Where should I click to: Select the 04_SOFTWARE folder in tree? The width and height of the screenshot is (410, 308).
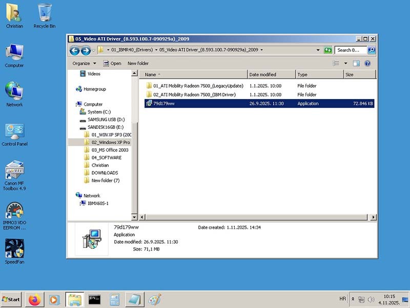(x=106, y=158)
